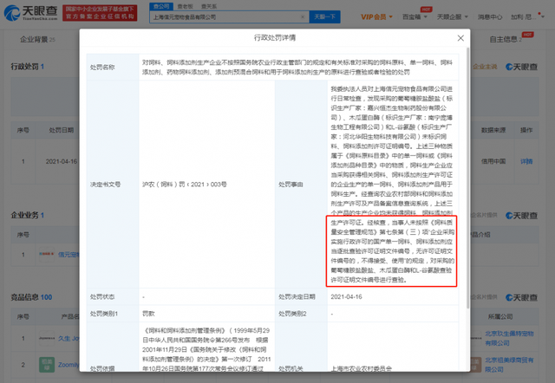Viewport: 555px width, 383px height.
Task: Open the 北京祖美绿商贸有限公司 company link
Action: pyautogui.click(x=509, y=365)
